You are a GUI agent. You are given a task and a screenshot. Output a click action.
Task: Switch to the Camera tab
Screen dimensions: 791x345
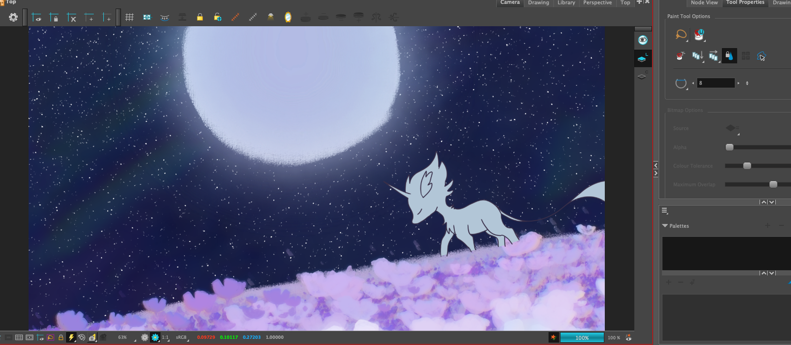click(510, 3)
